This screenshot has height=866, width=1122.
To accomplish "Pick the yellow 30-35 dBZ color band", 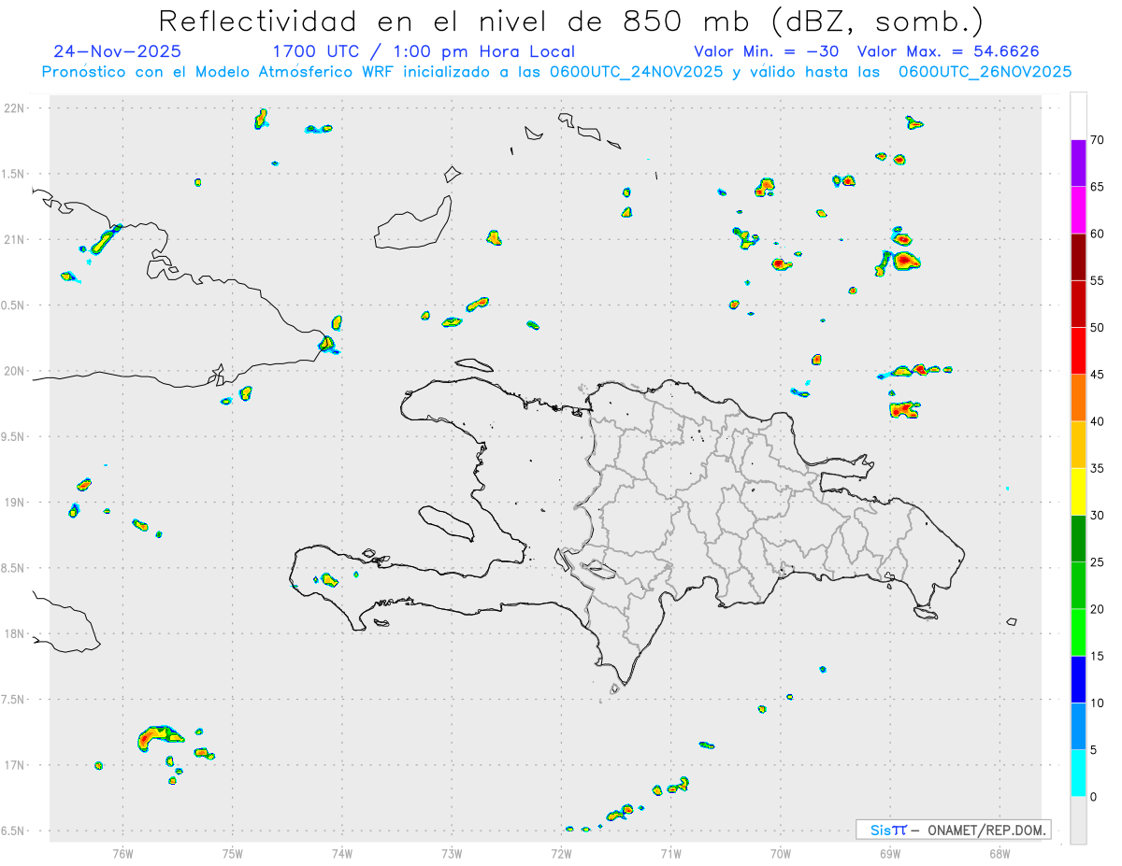I will (x=1078, y=491).
